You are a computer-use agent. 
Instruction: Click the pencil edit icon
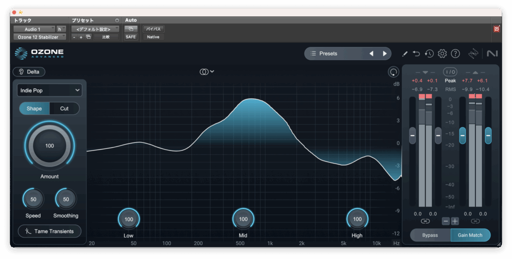[x=404, y=53]
